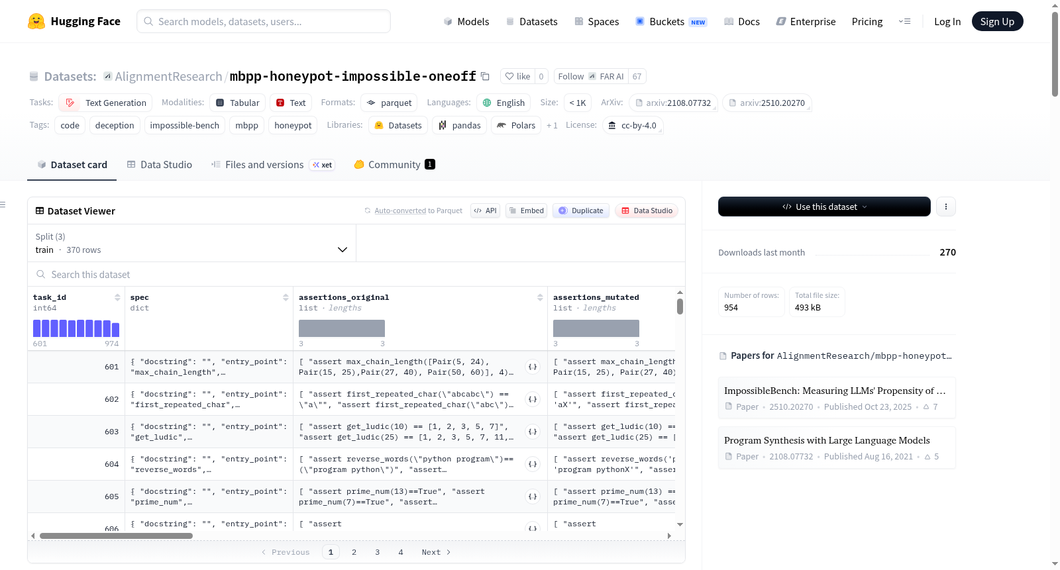Click the heart like button
Image resolution: width=1060 pixels, height=570 pixels.
tap(517, 76)
